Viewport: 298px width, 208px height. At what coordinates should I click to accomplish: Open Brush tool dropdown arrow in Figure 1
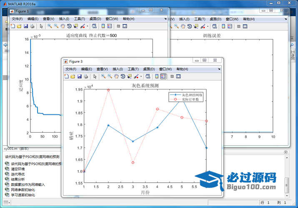tap(87, 26)
